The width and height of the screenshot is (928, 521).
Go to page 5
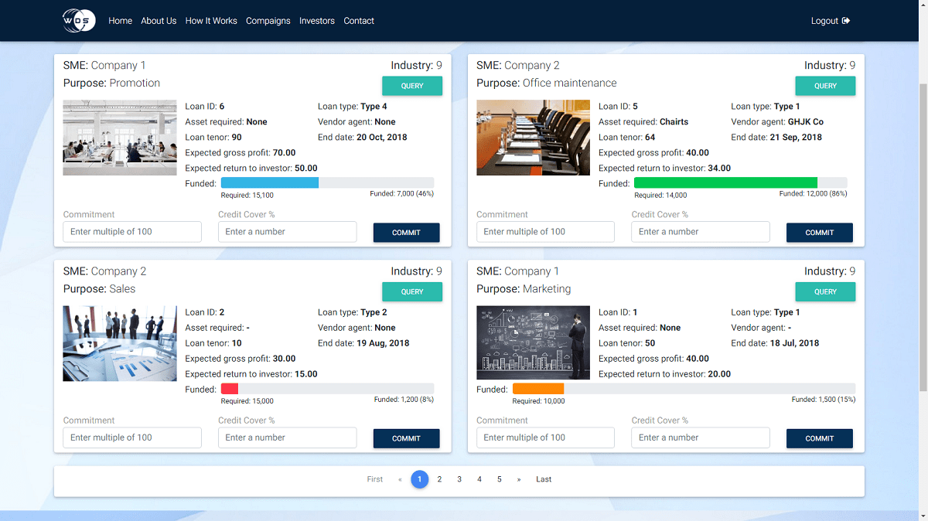coord(500,479)
